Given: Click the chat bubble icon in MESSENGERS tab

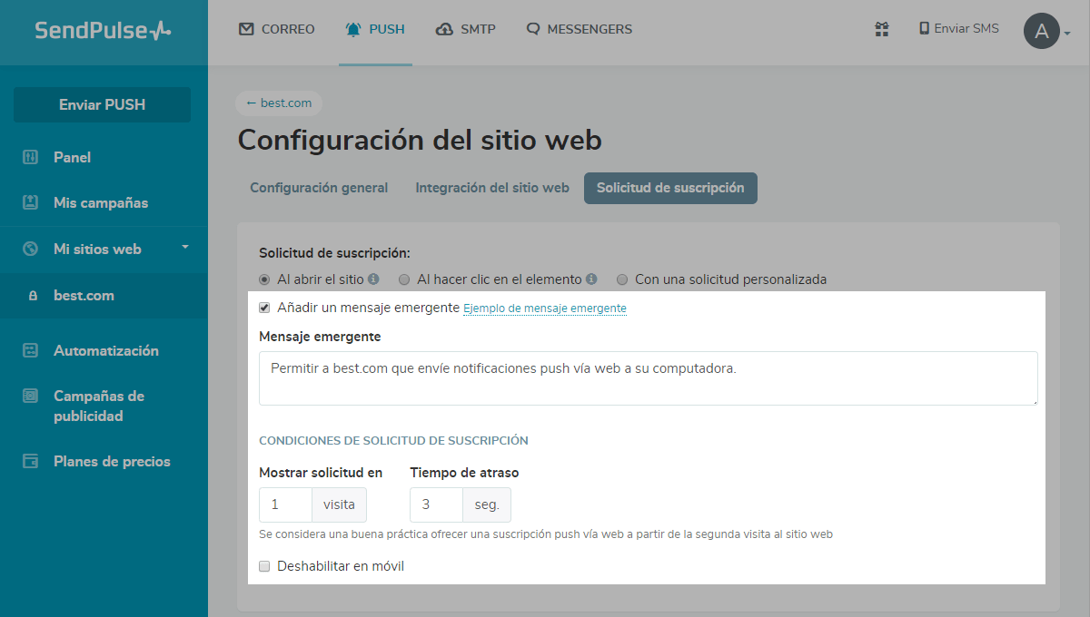Looking at the screenshot, I should pyautogui.click(x=533, y=29).
